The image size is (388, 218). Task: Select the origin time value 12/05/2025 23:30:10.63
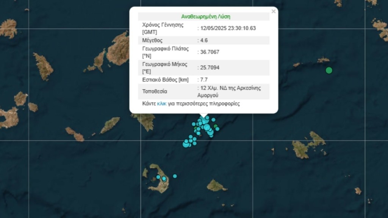[228, 28]
